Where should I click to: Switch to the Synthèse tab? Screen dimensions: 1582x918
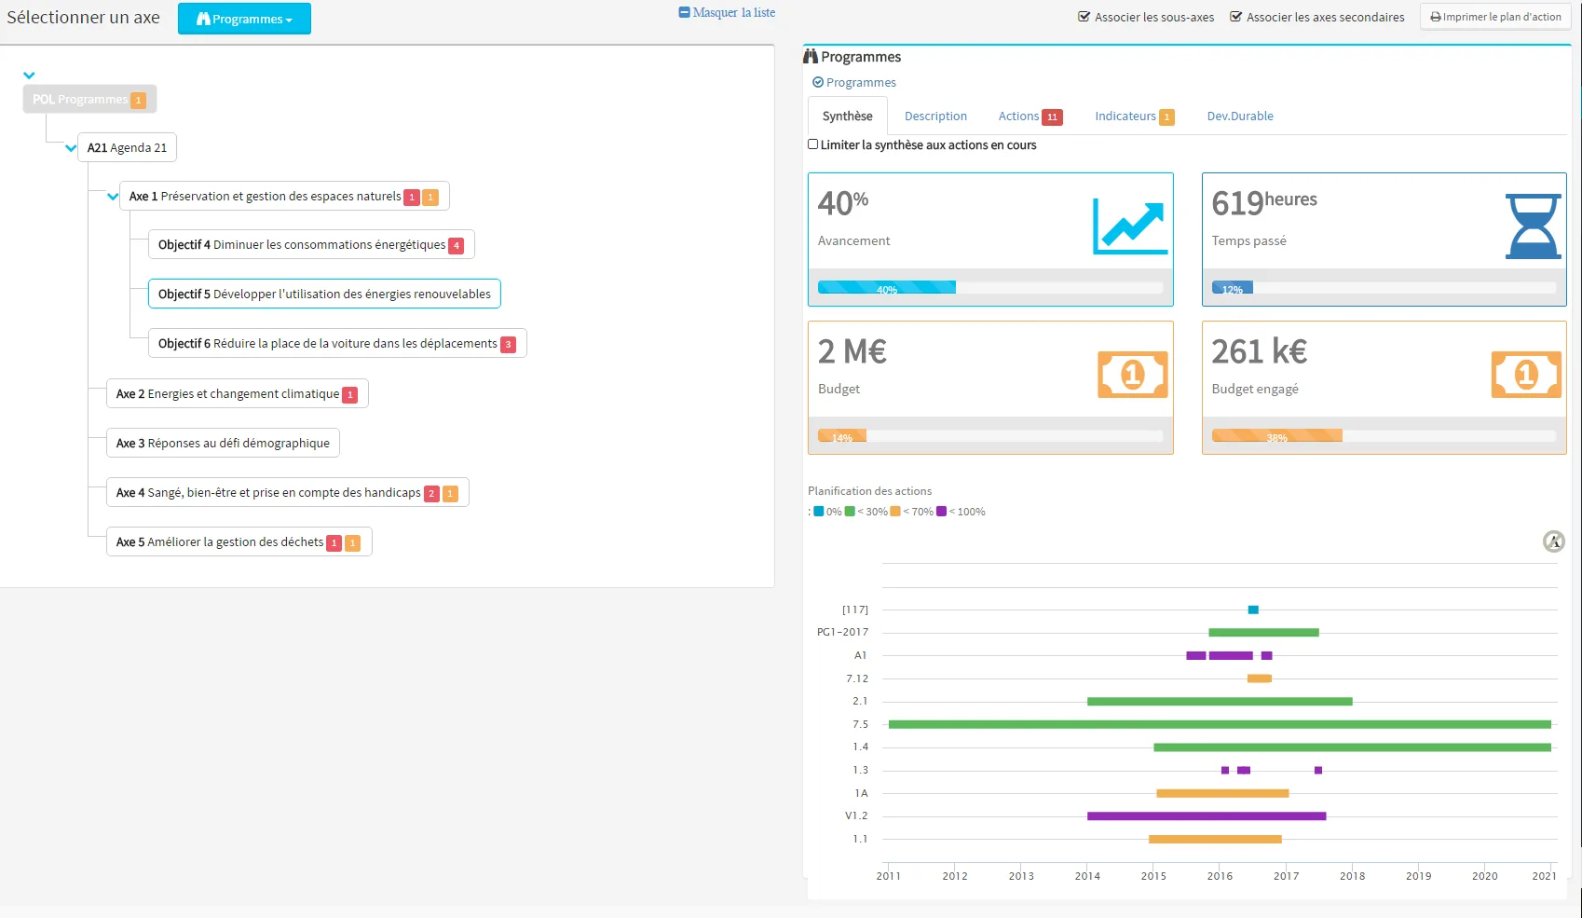point(848,116)
